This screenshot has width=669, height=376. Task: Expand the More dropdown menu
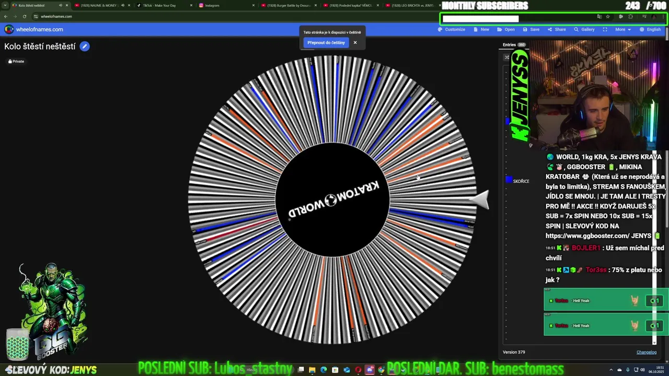tap(622, 29)
